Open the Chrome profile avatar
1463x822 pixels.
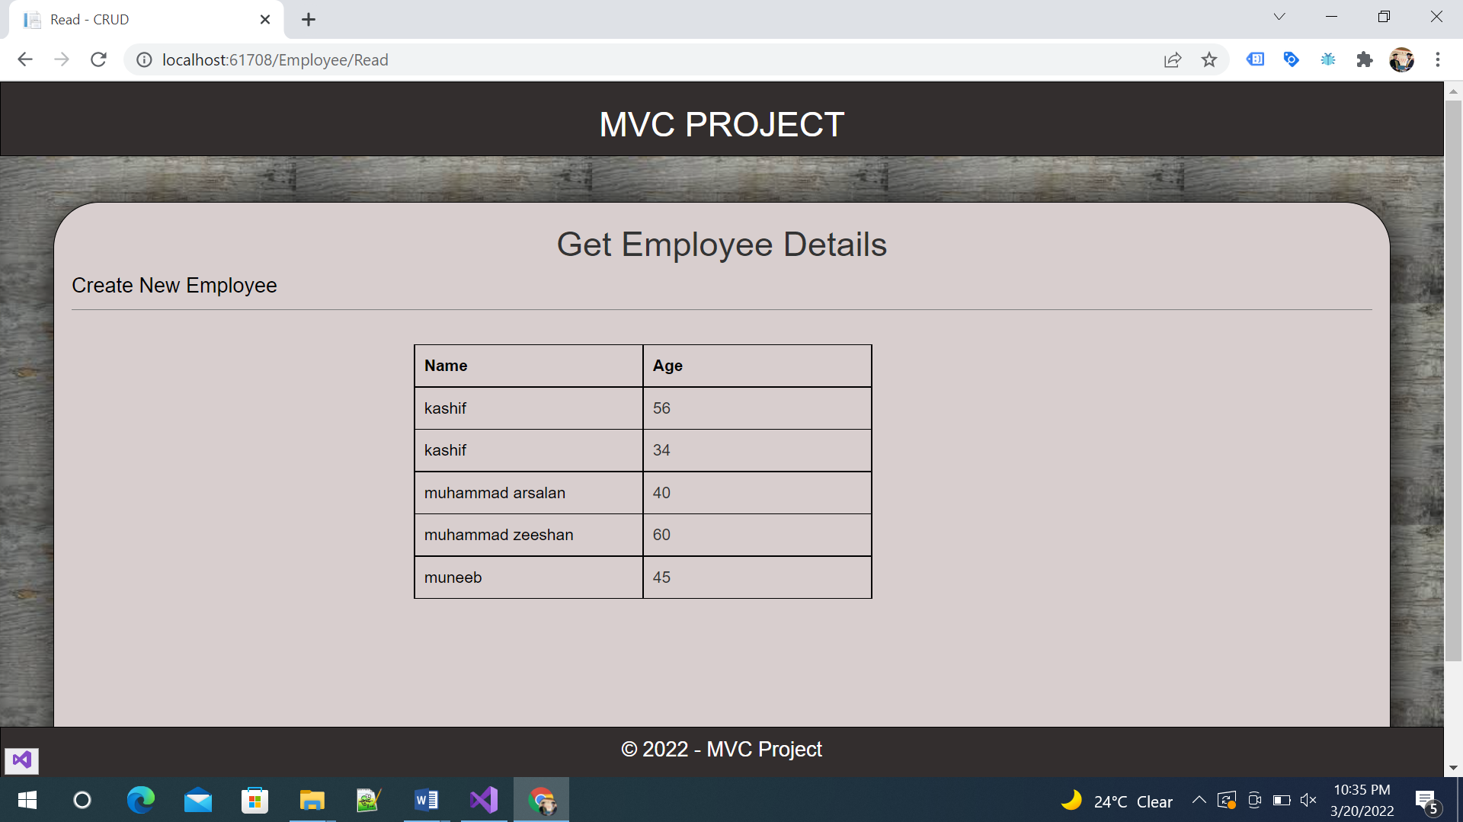click(x=1402, y=59)
